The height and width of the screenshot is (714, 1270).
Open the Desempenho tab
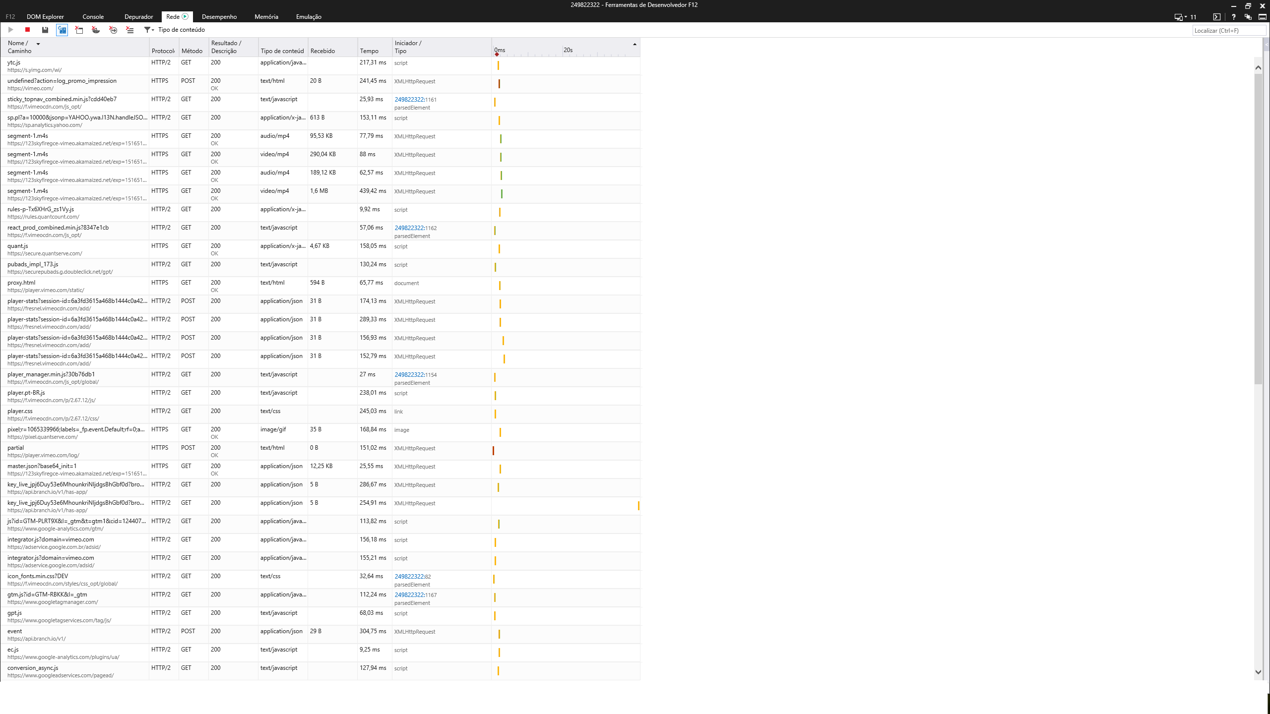pyautogui.click(x=219, y=17)
